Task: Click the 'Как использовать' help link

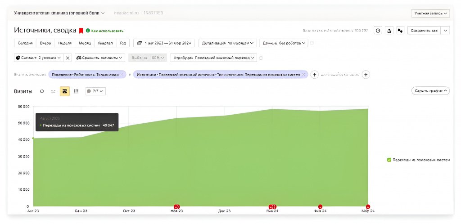Action: click(107, 31)
